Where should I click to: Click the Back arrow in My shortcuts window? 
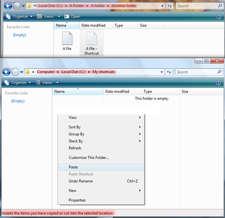point(7,72)
